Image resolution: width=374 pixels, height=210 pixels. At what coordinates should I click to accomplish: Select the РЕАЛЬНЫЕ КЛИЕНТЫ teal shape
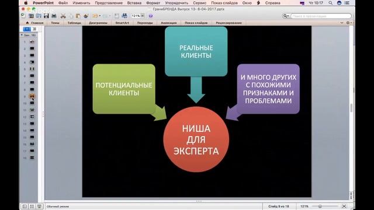coord(196,51)
